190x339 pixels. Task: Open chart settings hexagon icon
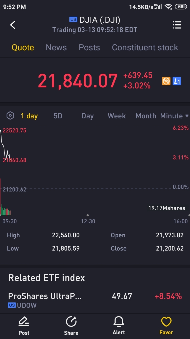point(10,116)
